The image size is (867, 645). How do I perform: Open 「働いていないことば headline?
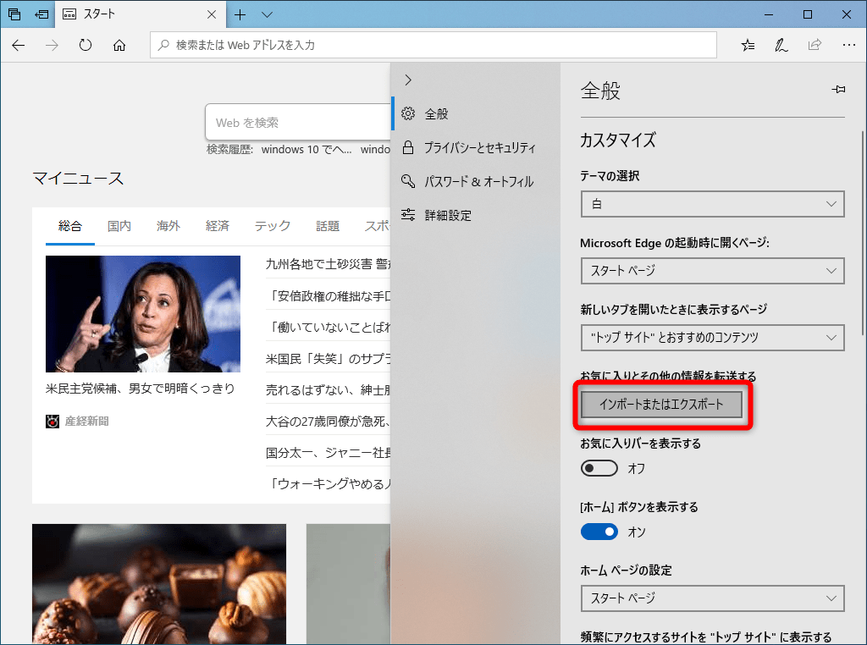329,328
